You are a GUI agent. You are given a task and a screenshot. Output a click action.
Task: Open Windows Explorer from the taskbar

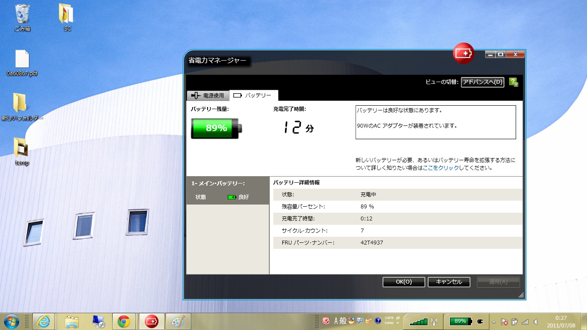point(71,321)
